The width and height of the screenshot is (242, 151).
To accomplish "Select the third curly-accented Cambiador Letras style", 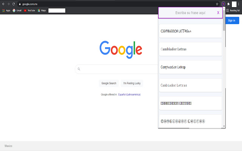I will (x=191, y=67).
